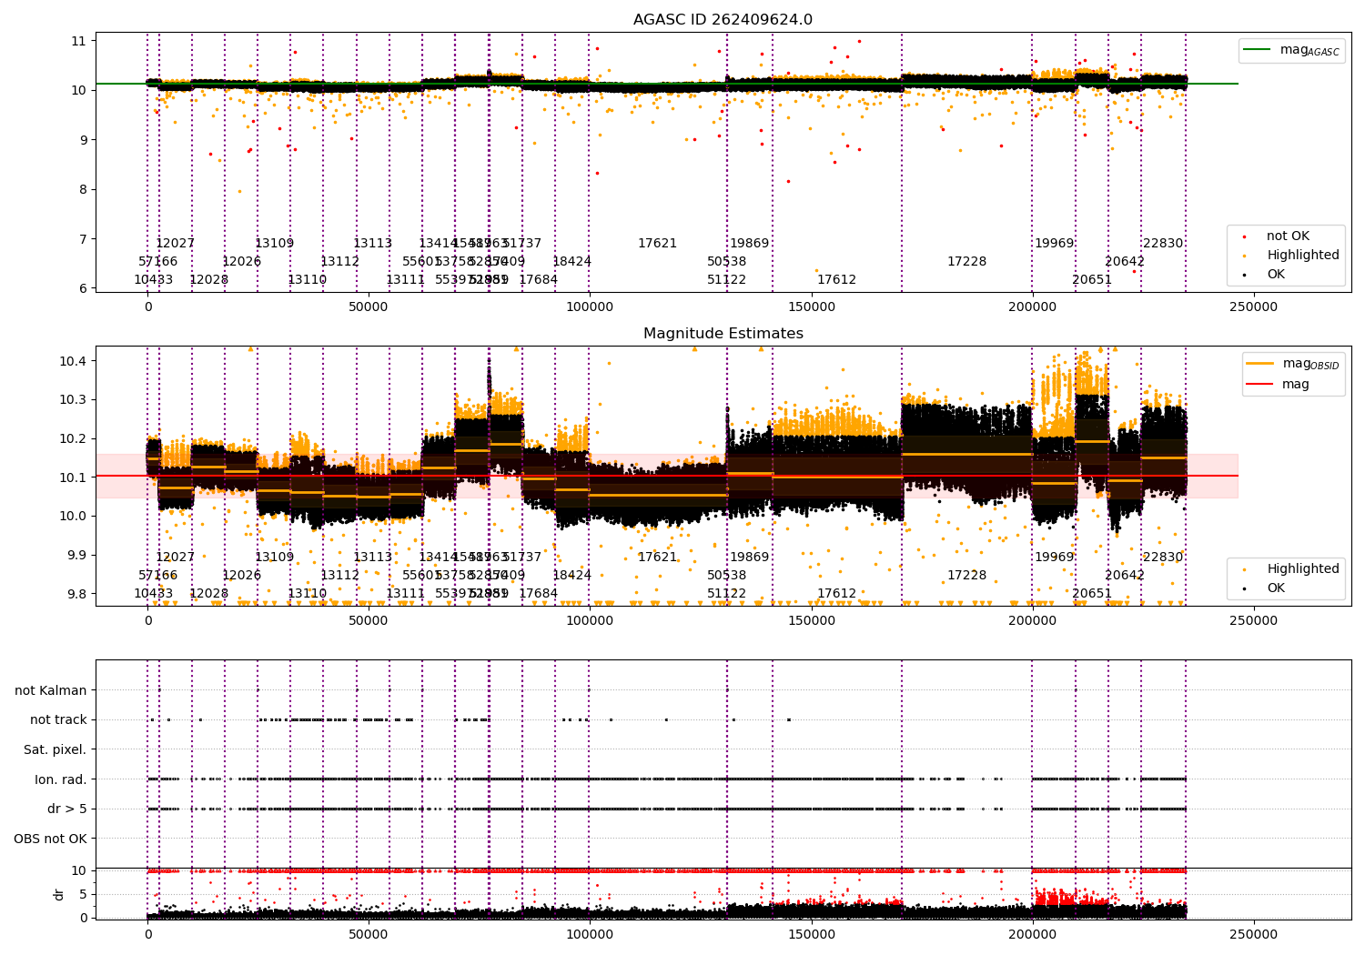Click OBSID label 17621 in Magnitude Estimates plot

click(x=657, y=558)
